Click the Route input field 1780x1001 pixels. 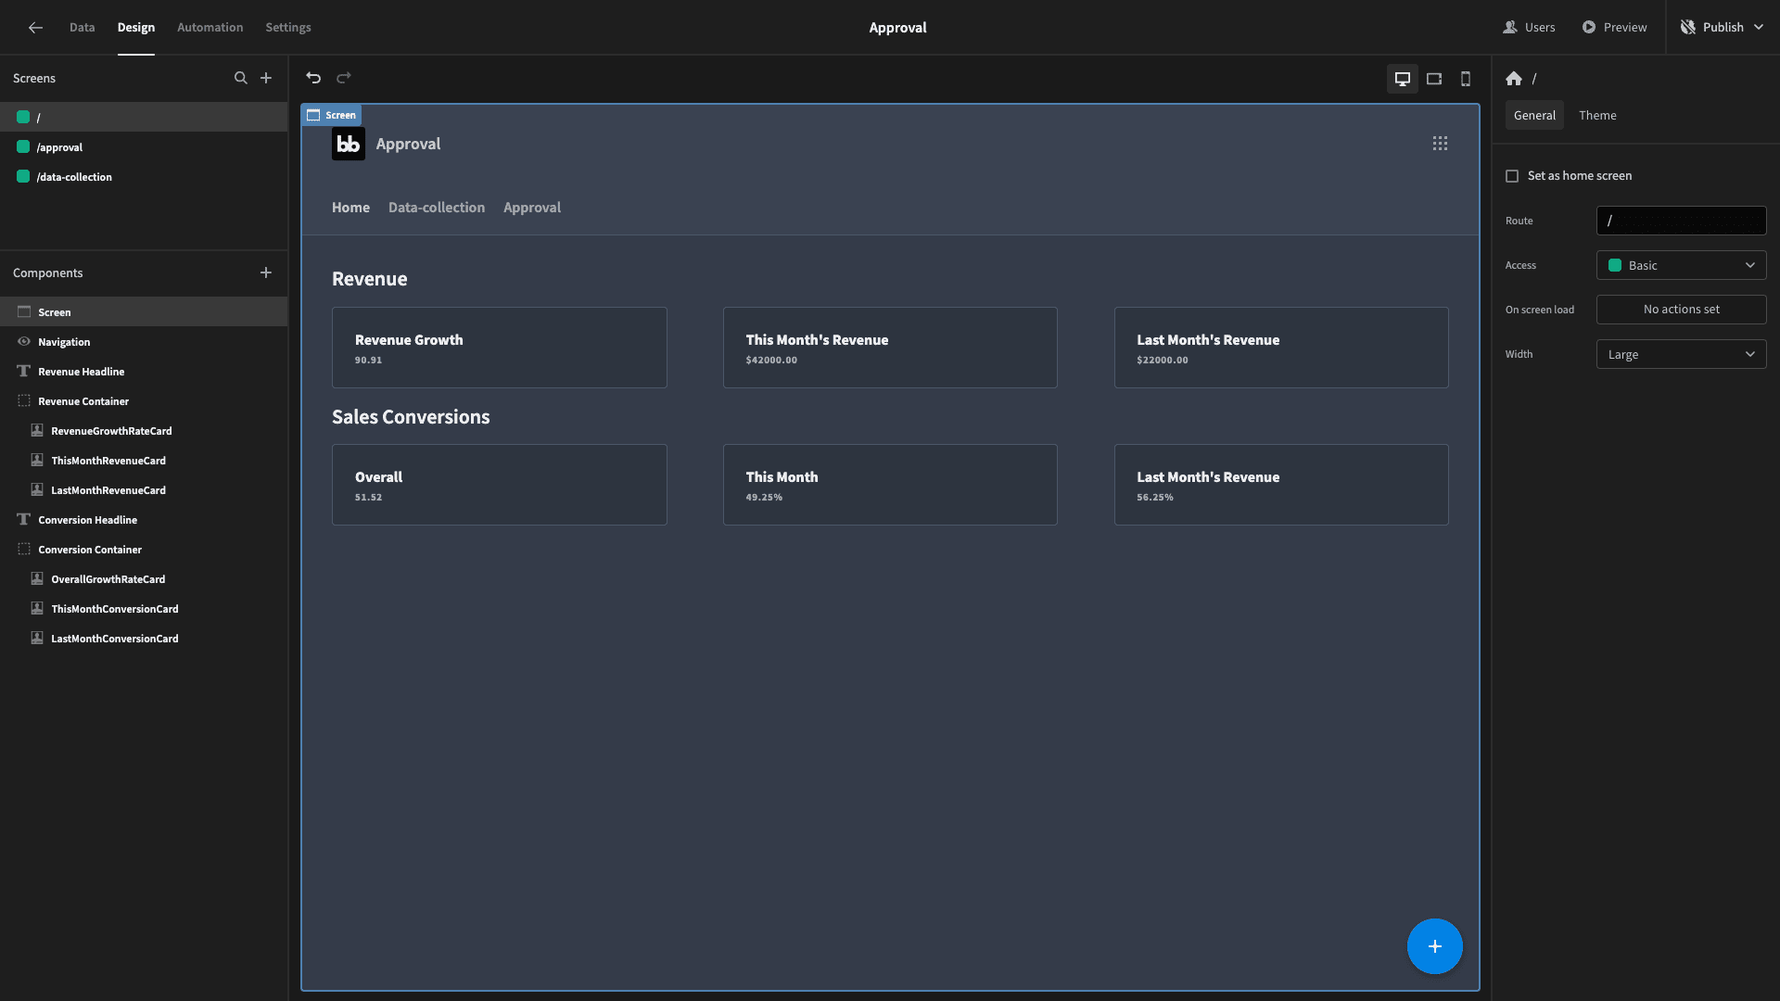1681,221
